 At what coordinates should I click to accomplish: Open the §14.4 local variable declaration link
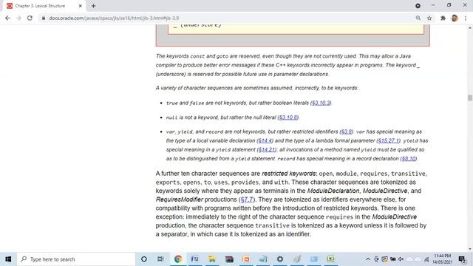click(265, 140)
